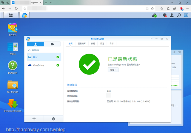
Task: Open browser more options ellipsis
Action: coord(188,9)
